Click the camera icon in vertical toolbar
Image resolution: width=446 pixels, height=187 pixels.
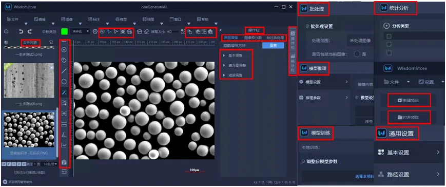click(x=64, y=162)
